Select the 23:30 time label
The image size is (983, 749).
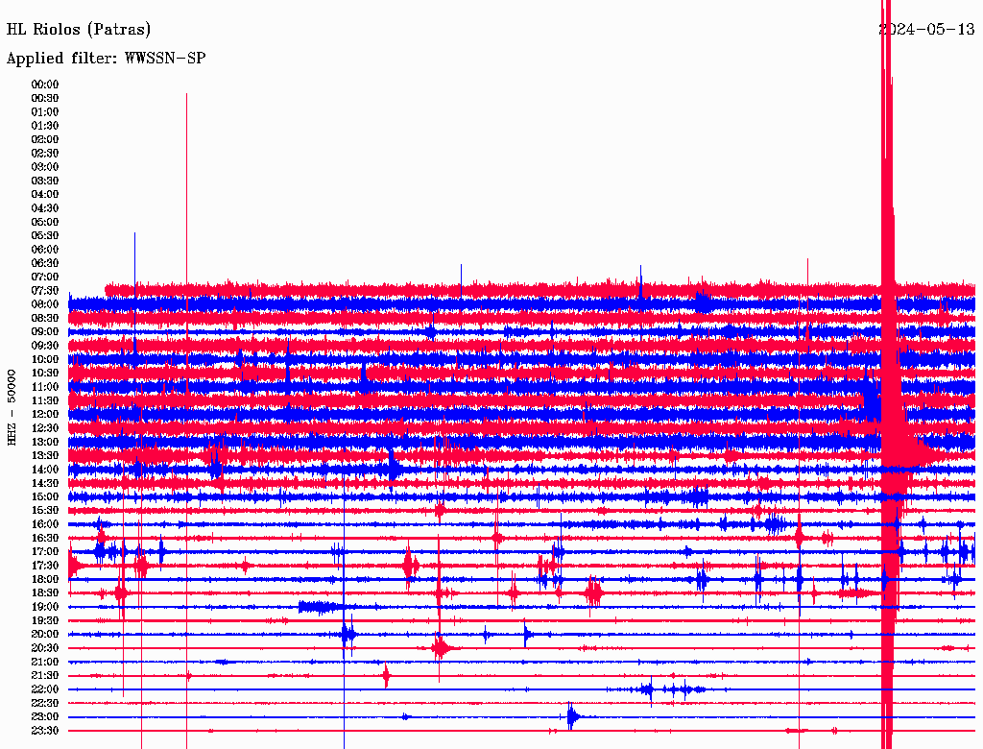(45, 731)
